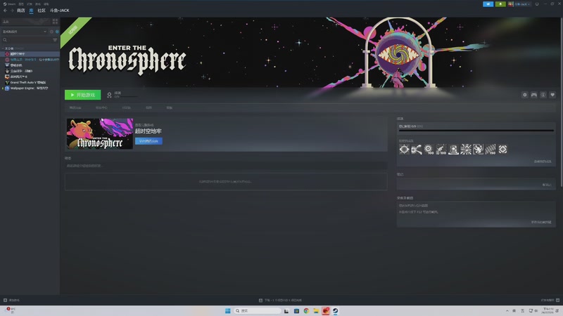
Task: Go back with the left arrow
Action: (5, 11)
